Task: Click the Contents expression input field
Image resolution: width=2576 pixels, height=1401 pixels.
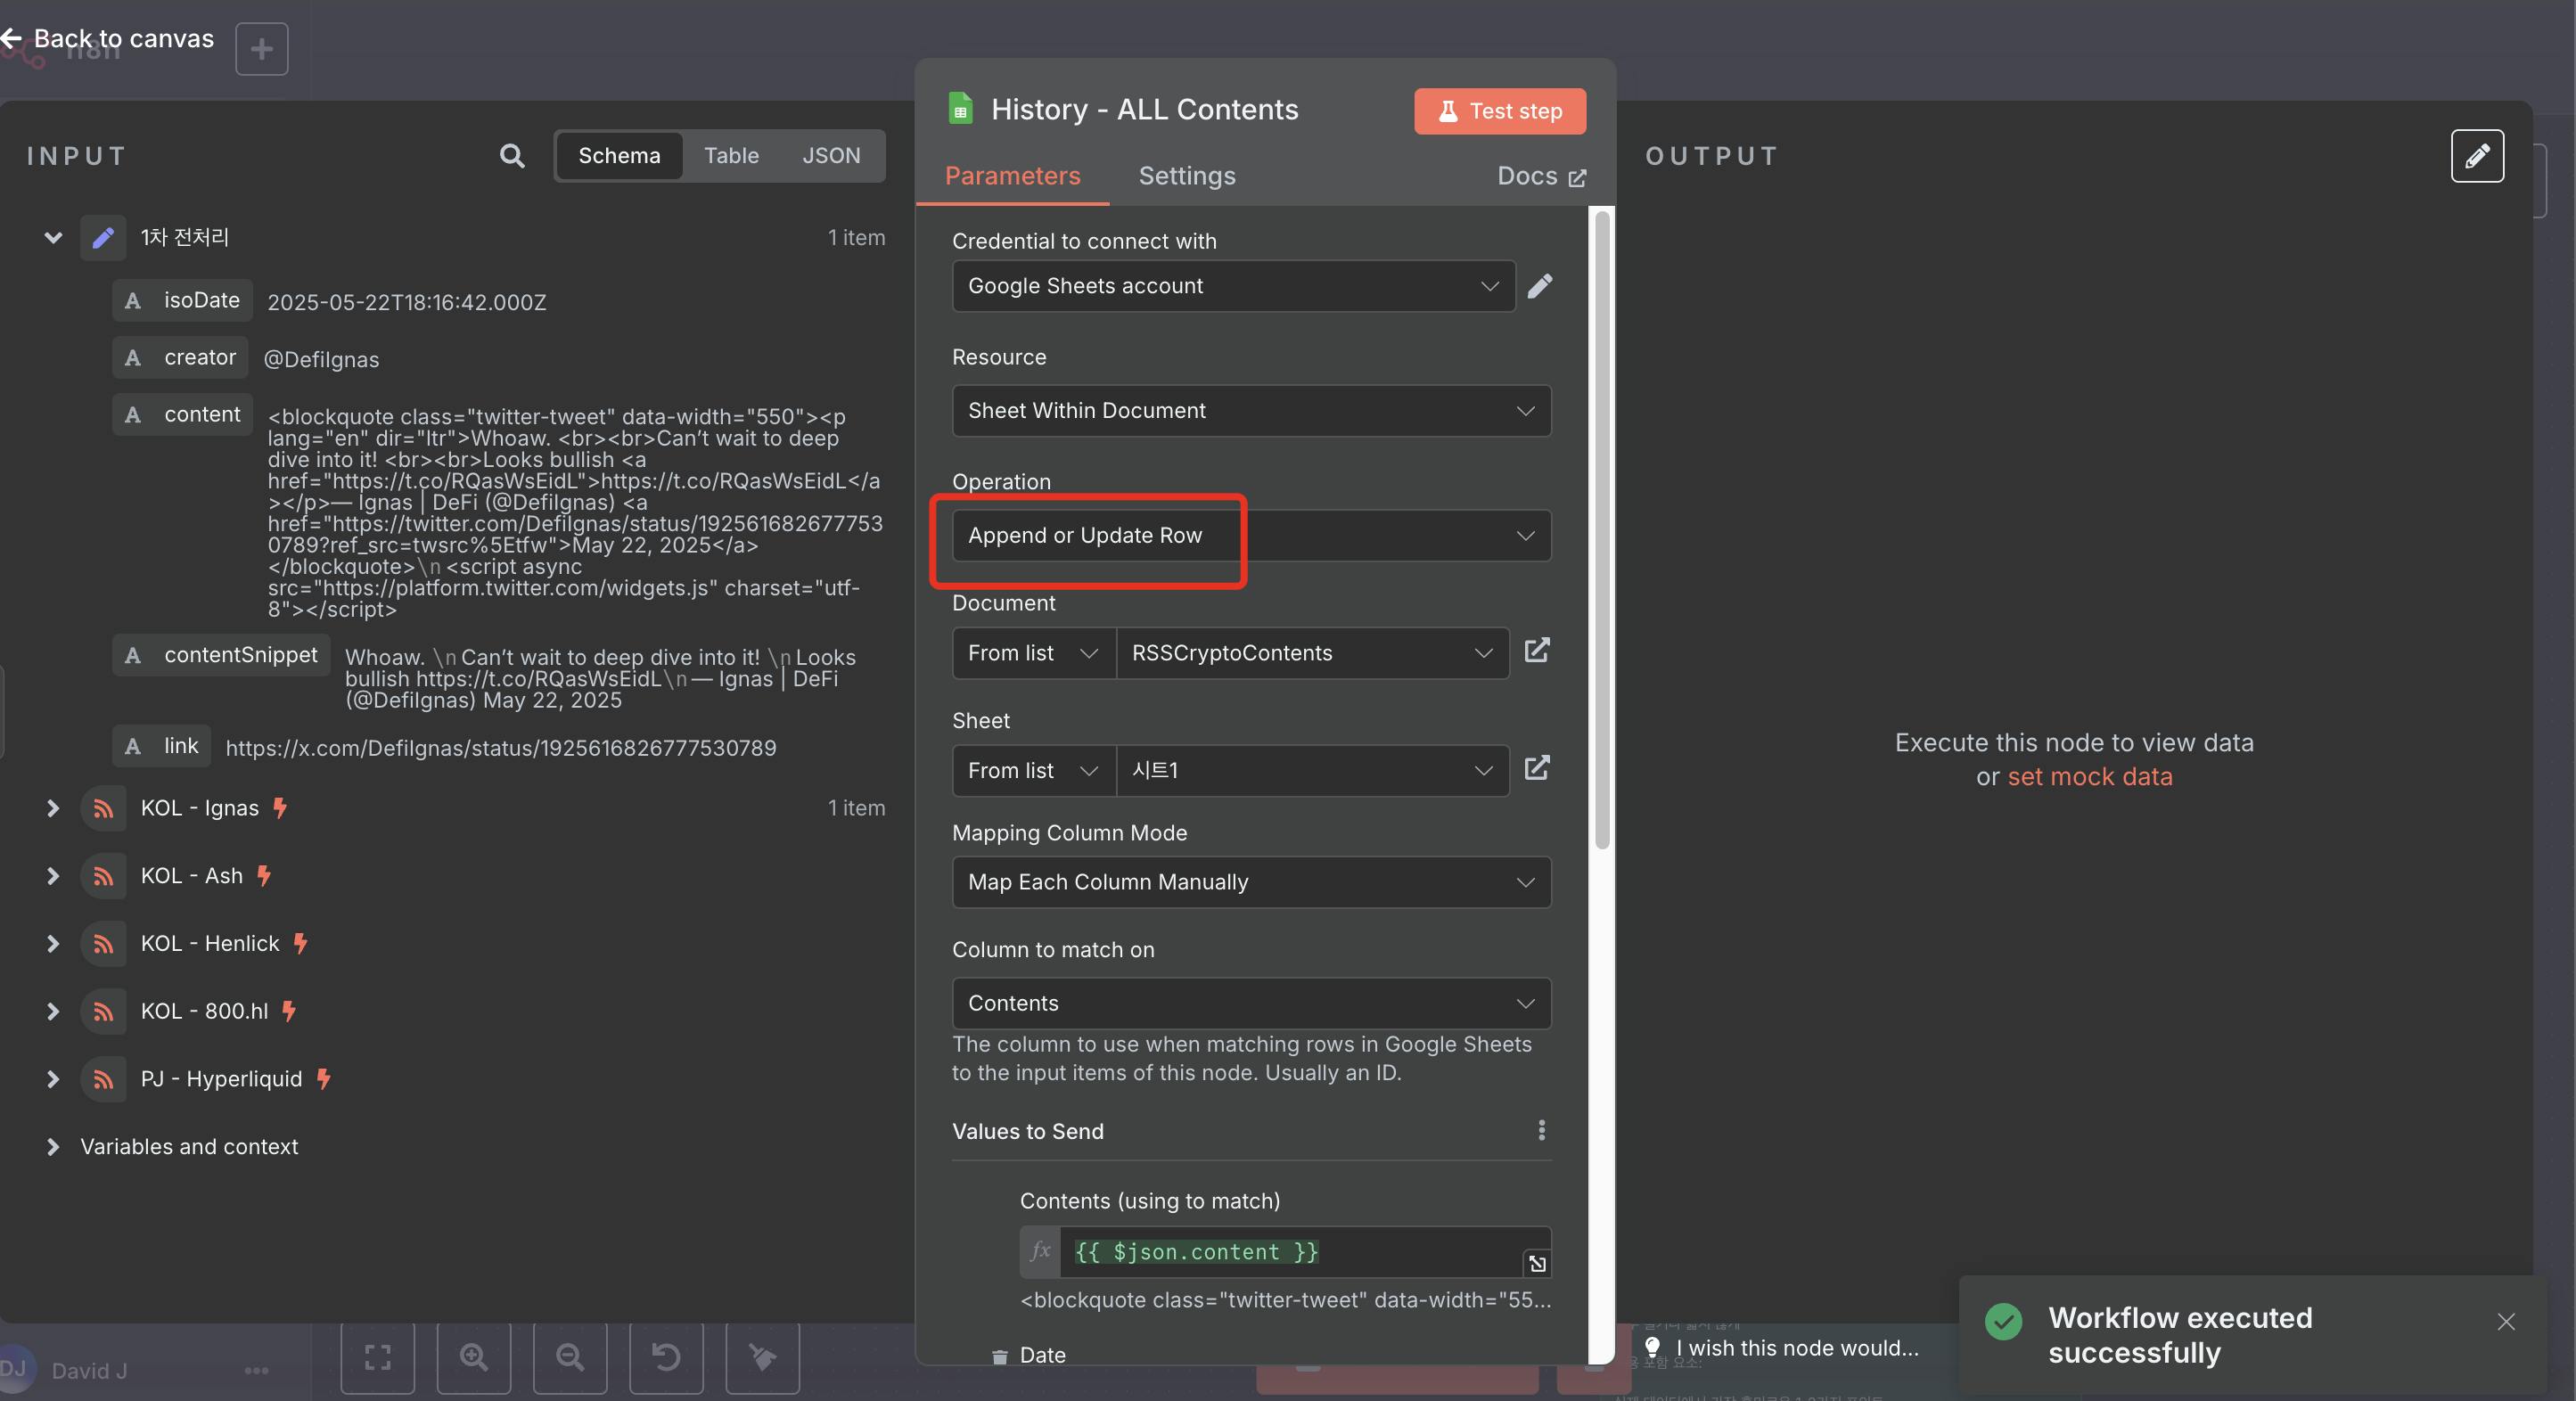Action: point(1290,1252)
